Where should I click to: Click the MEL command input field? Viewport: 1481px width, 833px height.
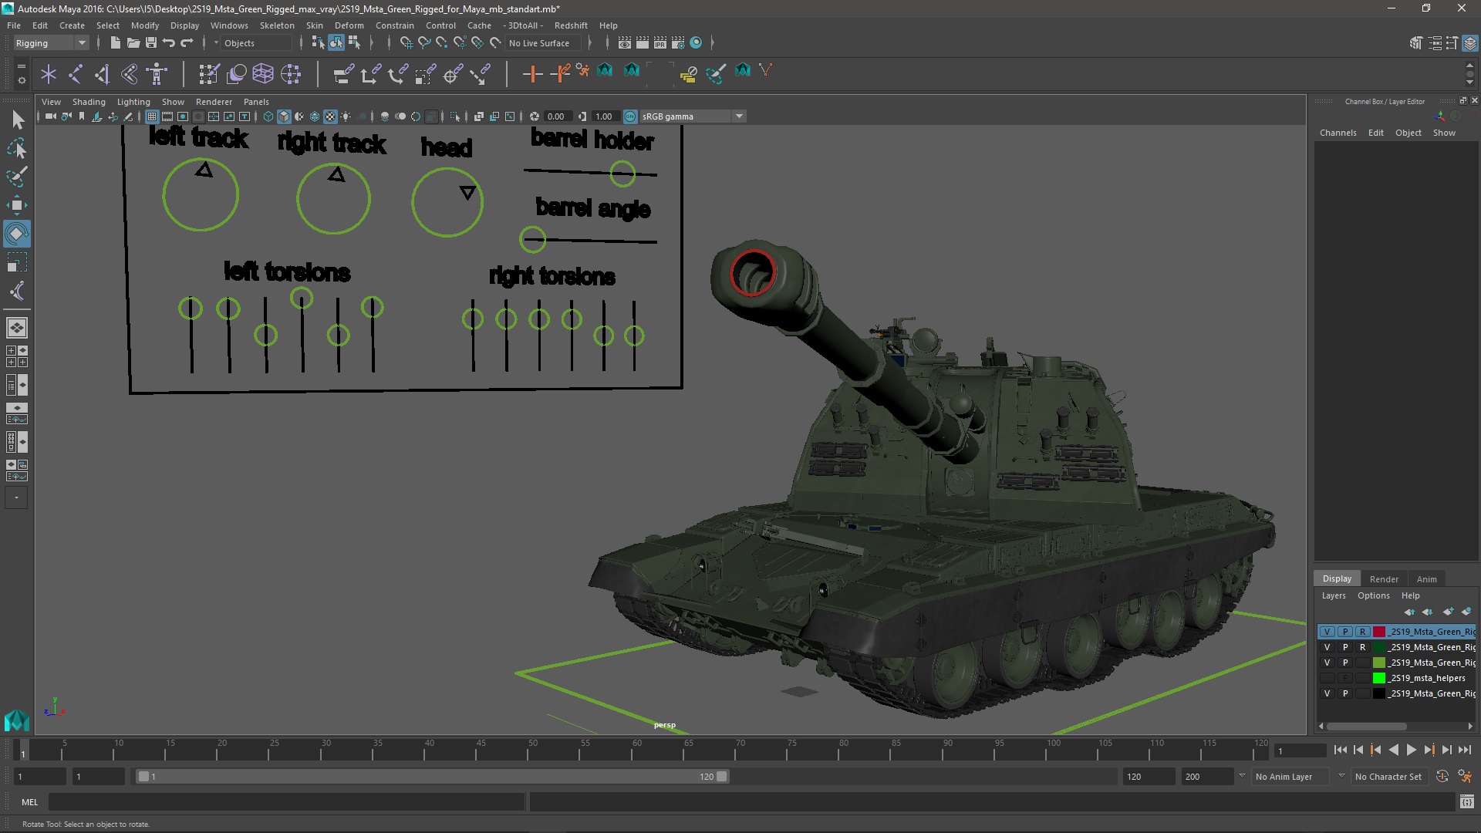tap(287, 802)
